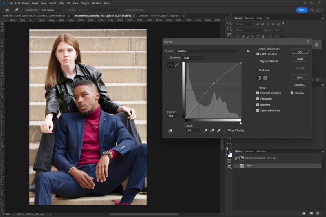Uncheck the Histogram checkbox
The width and height of the screenshot is (326, 217).
coord(258,99)
